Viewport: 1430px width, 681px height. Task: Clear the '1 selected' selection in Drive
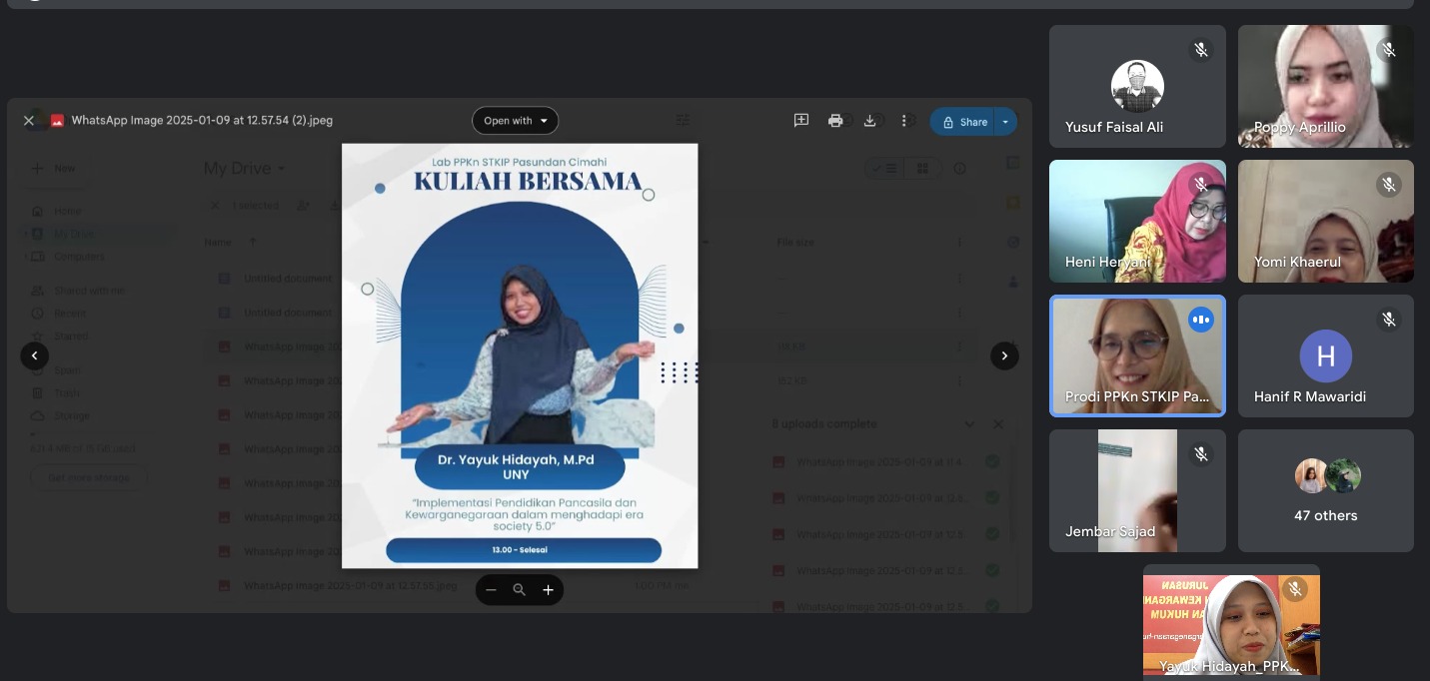215,206
